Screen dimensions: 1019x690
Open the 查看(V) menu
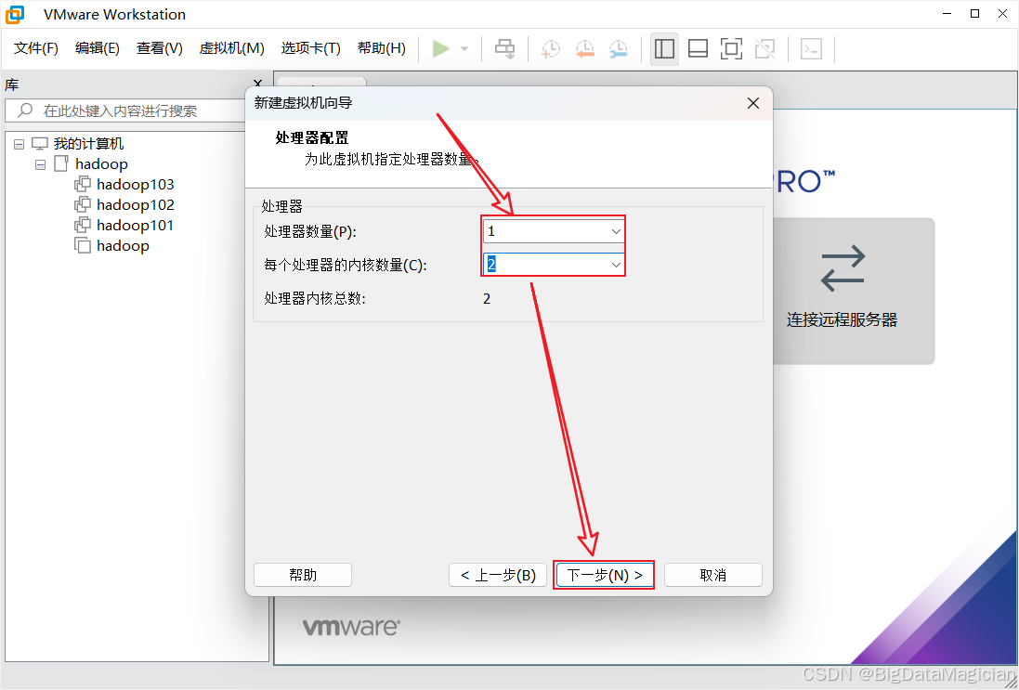tap(159, 48)
